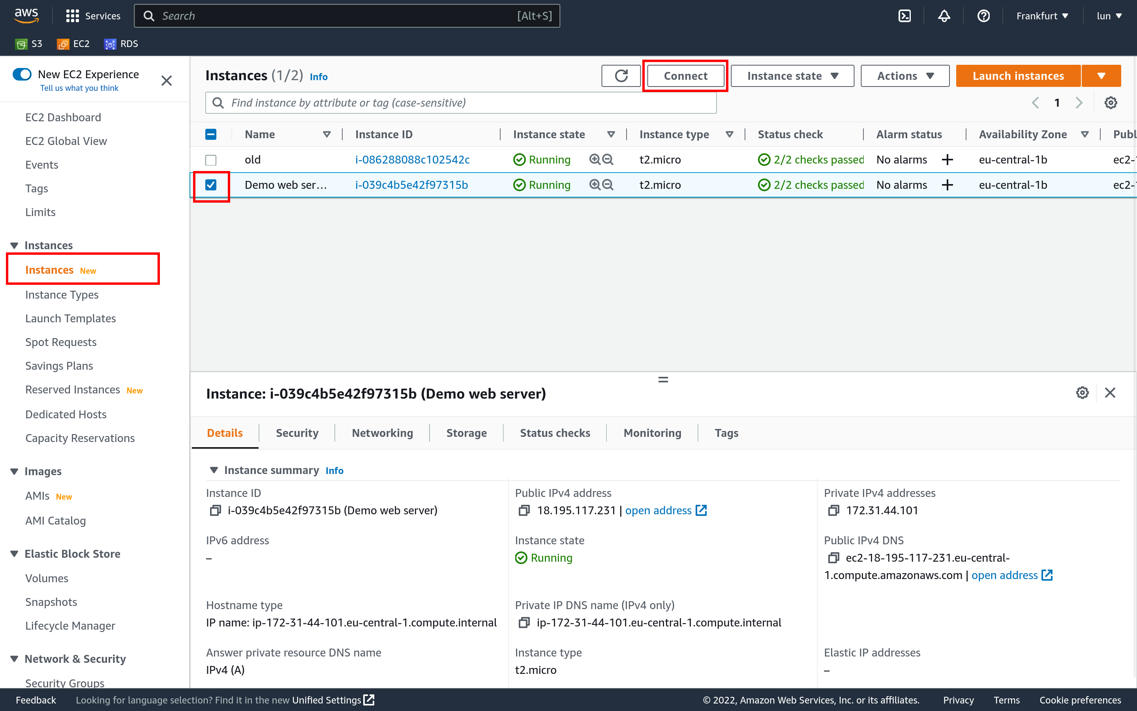Zoom out filter on old instance state

point(608,160)
